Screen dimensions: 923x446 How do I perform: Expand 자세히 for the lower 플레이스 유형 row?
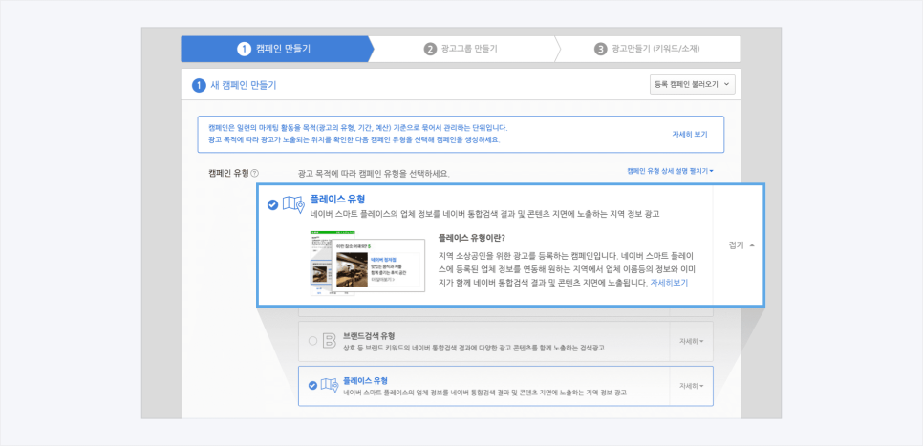pos(691,386)
